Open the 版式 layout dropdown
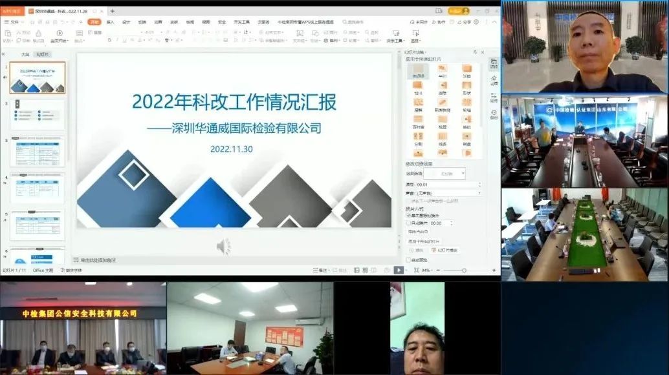669x375 pixels. [x=80, y=41]
